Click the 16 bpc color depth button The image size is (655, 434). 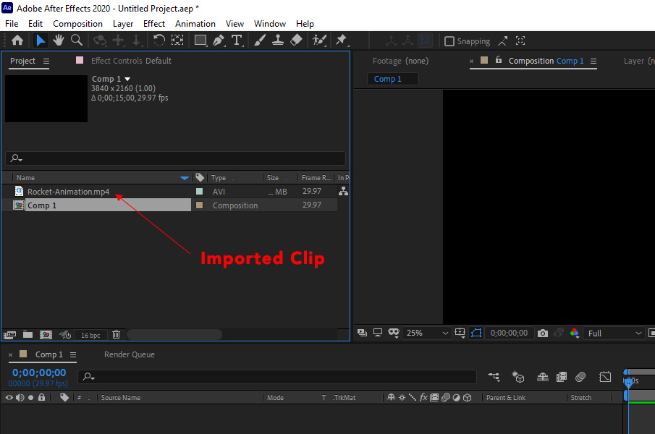90,335
